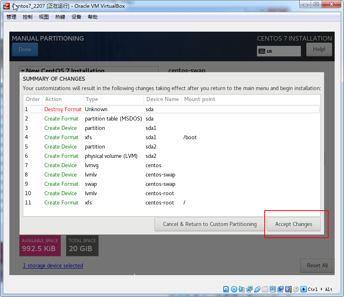
Task: Open the 视图 menu
Action: pos(44,17)
